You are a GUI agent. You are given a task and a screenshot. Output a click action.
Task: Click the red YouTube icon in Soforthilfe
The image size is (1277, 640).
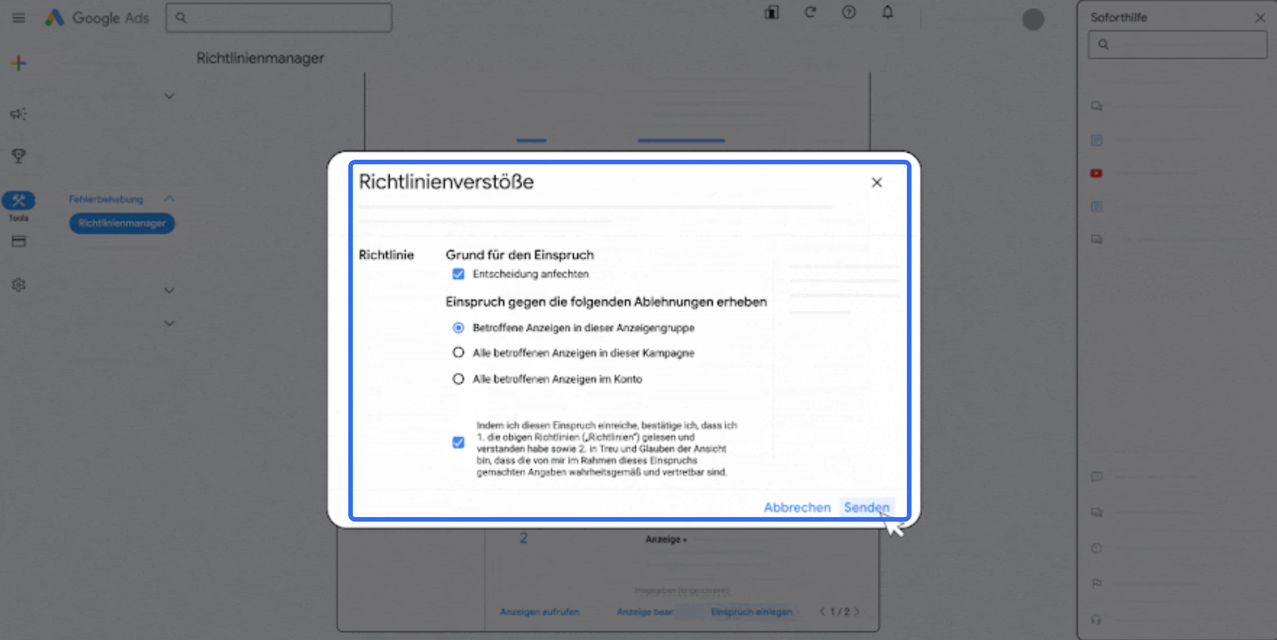pyautogui.click(x=1096, y=174)
